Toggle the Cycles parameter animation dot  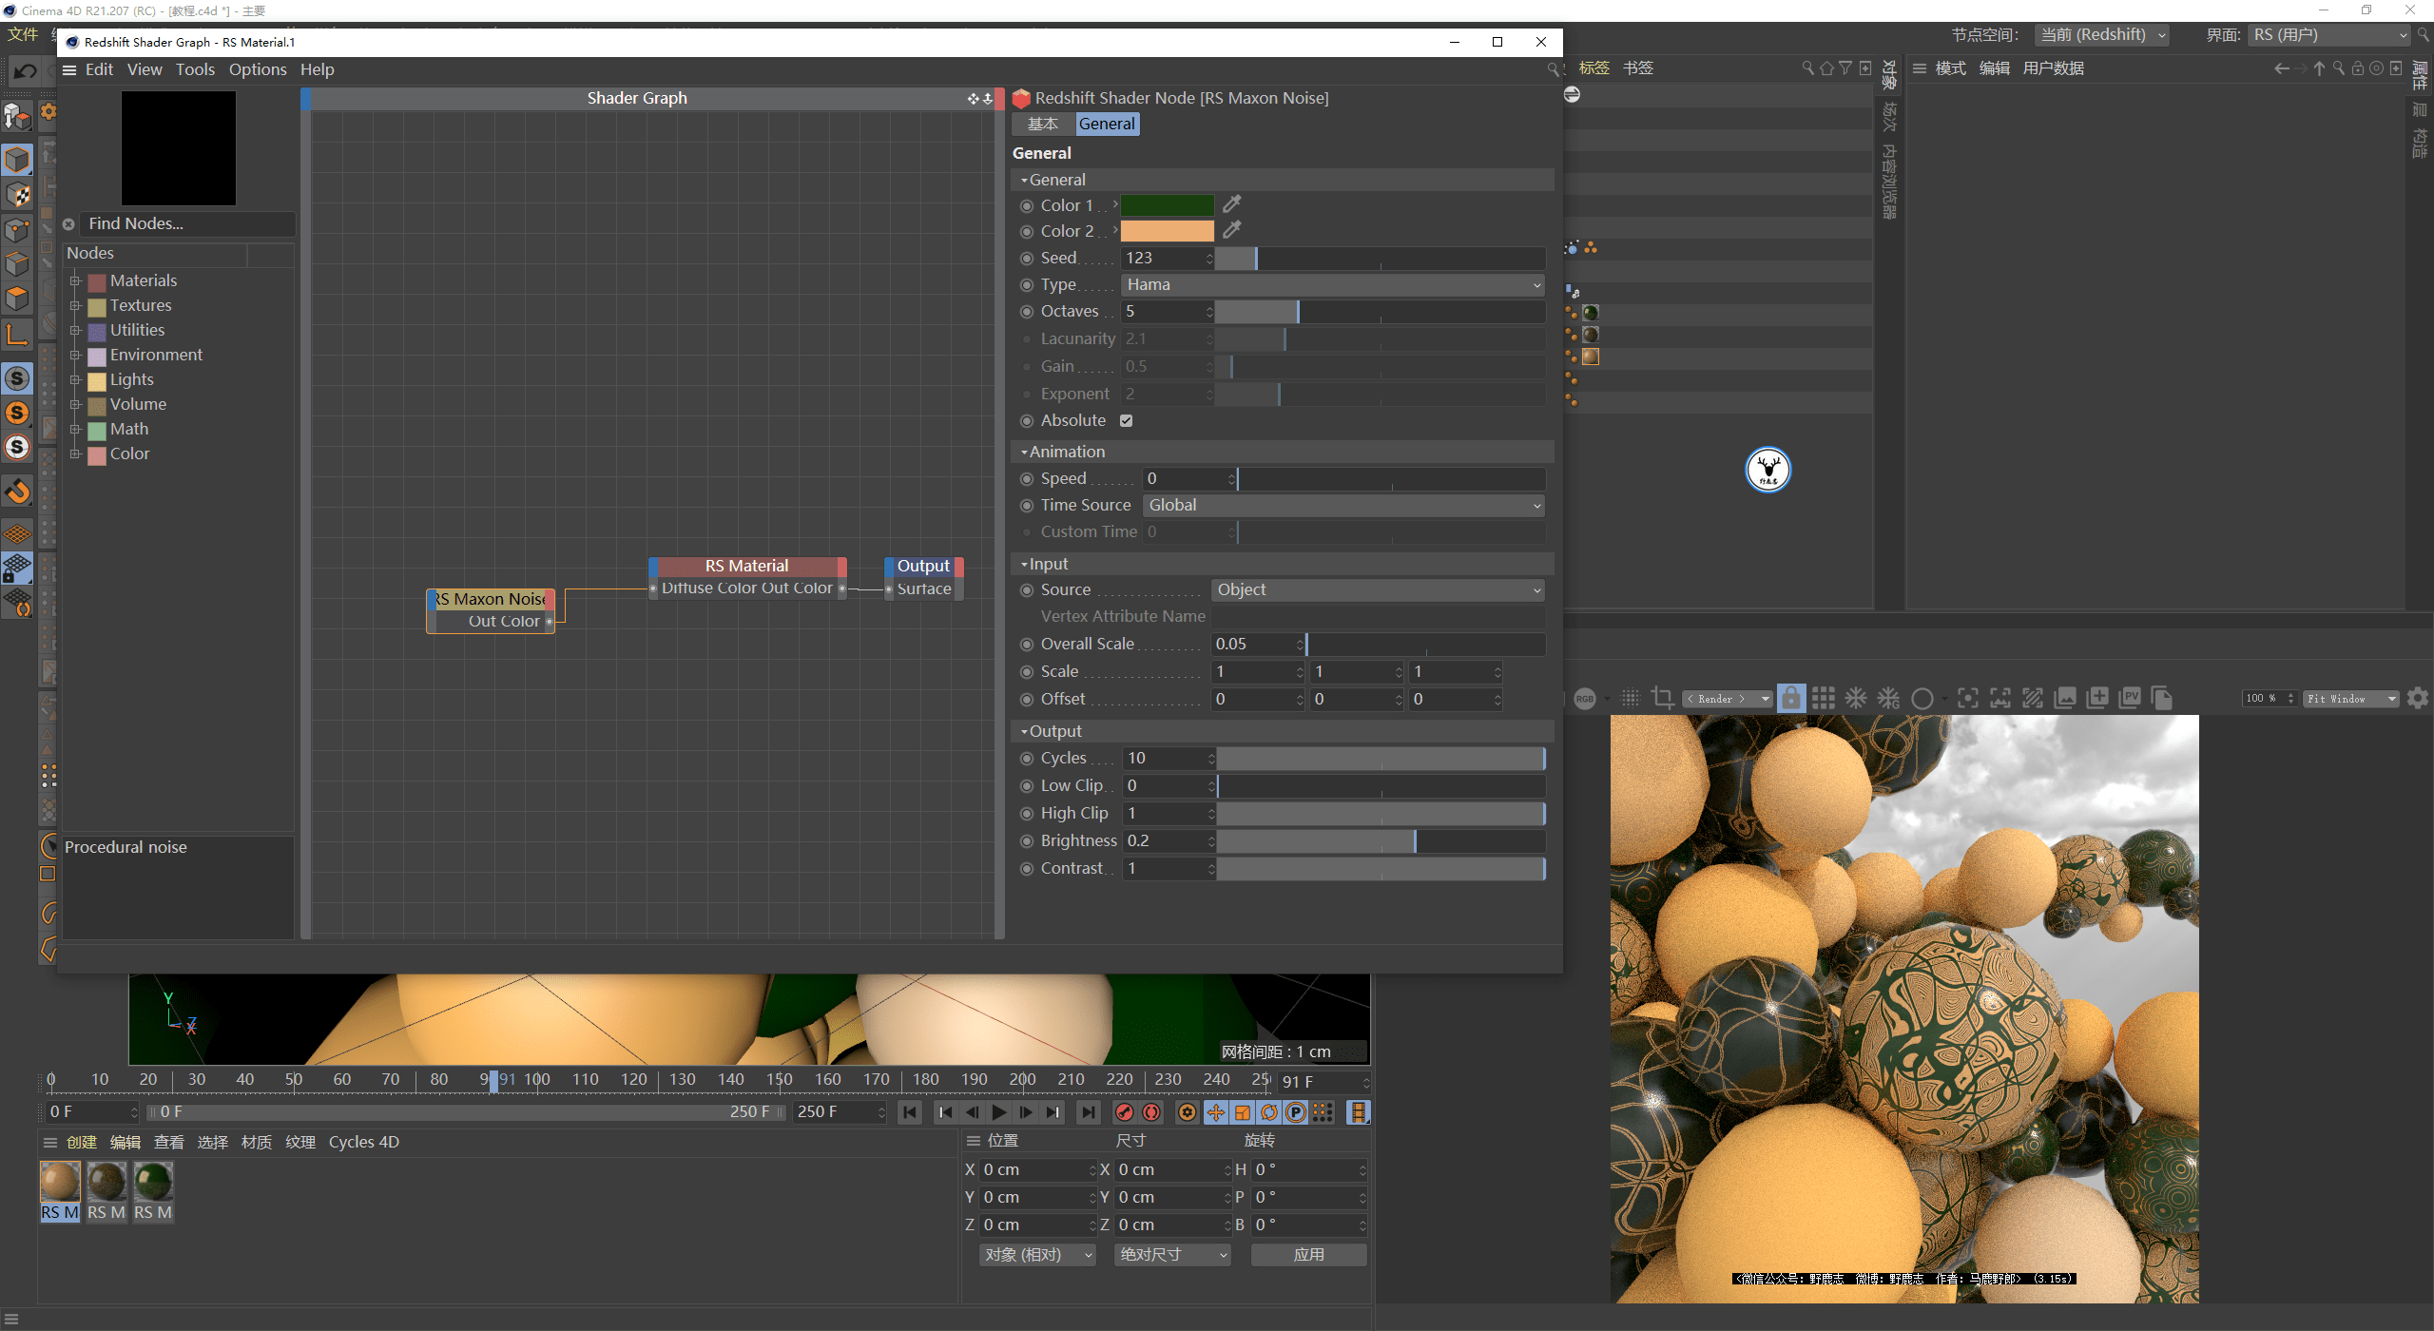tap(1027, 759)
